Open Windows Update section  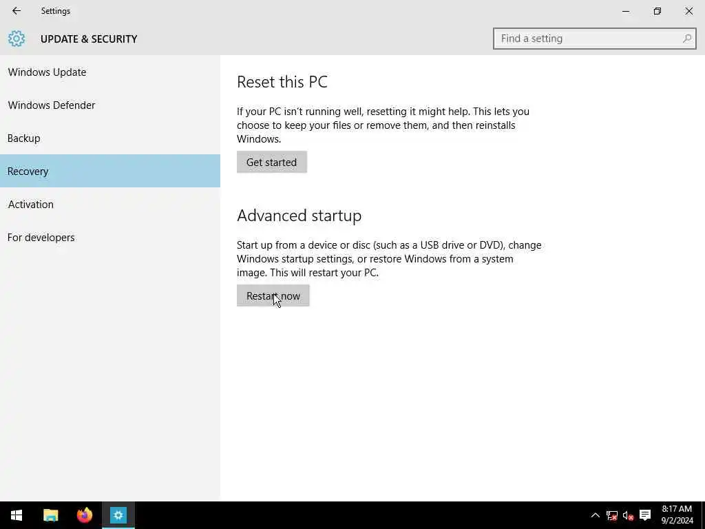click(x=110, y=72)
